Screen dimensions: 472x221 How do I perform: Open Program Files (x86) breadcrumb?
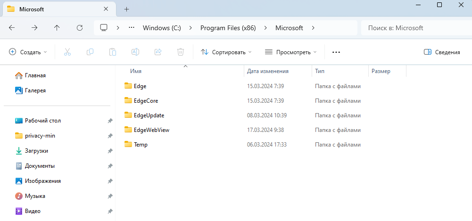click(x=228, y=28)
